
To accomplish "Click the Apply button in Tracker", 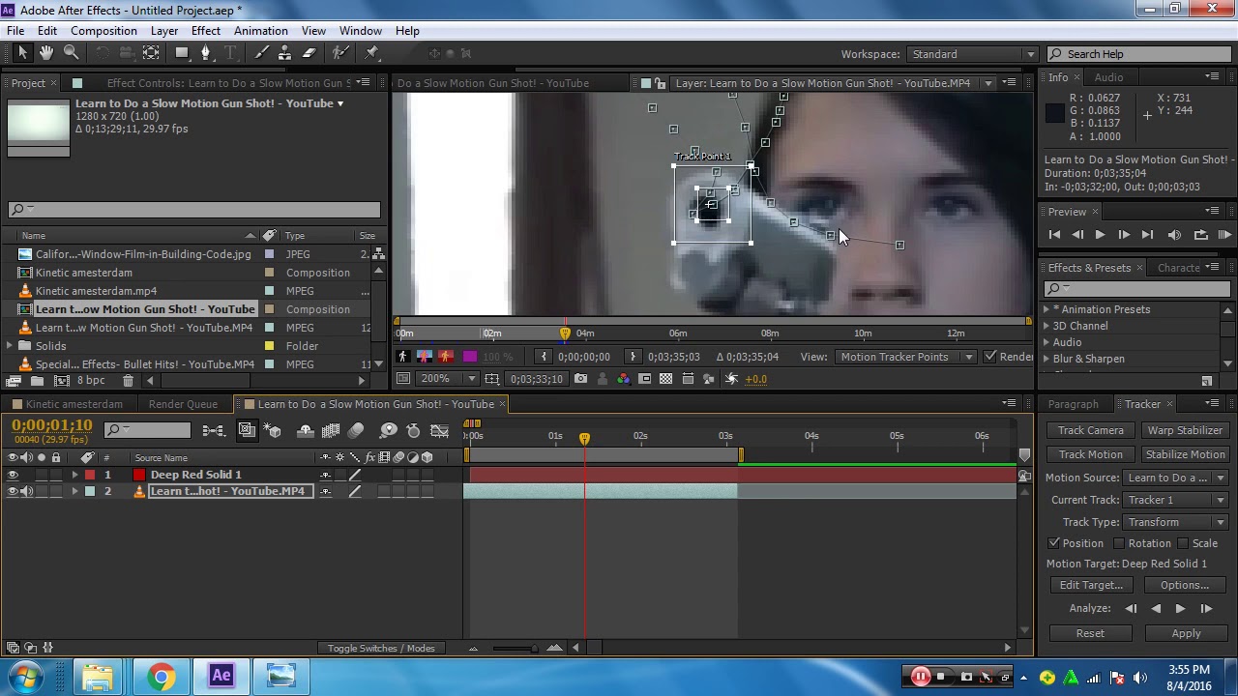I will click(1186, 633).
